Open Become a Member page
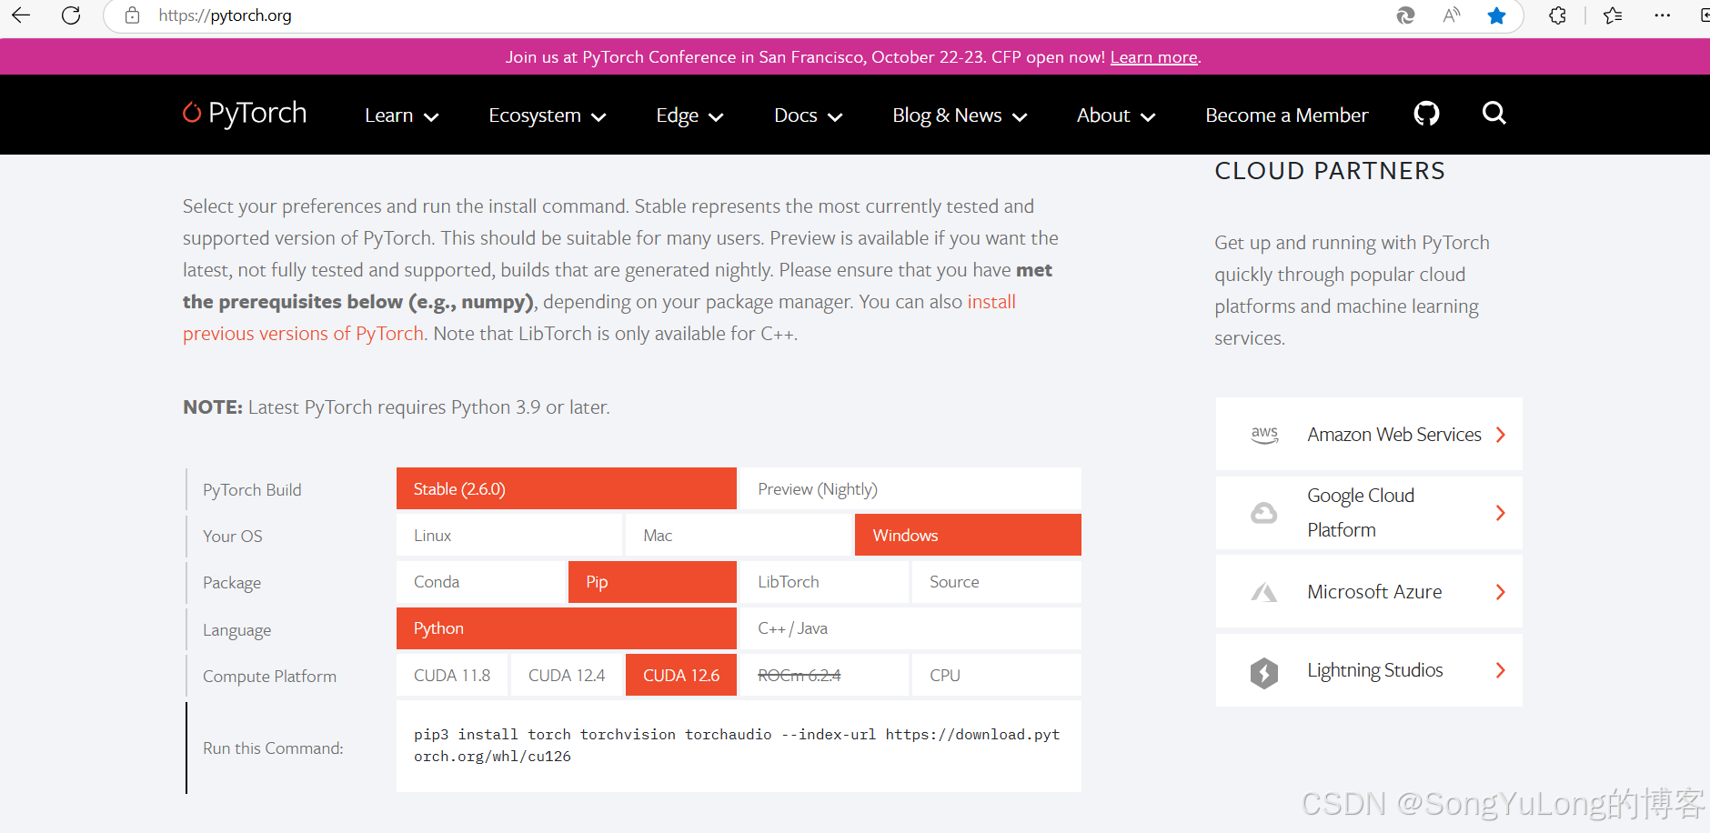Viewport: 1710px width, 833px height. tap(1286, 115)
